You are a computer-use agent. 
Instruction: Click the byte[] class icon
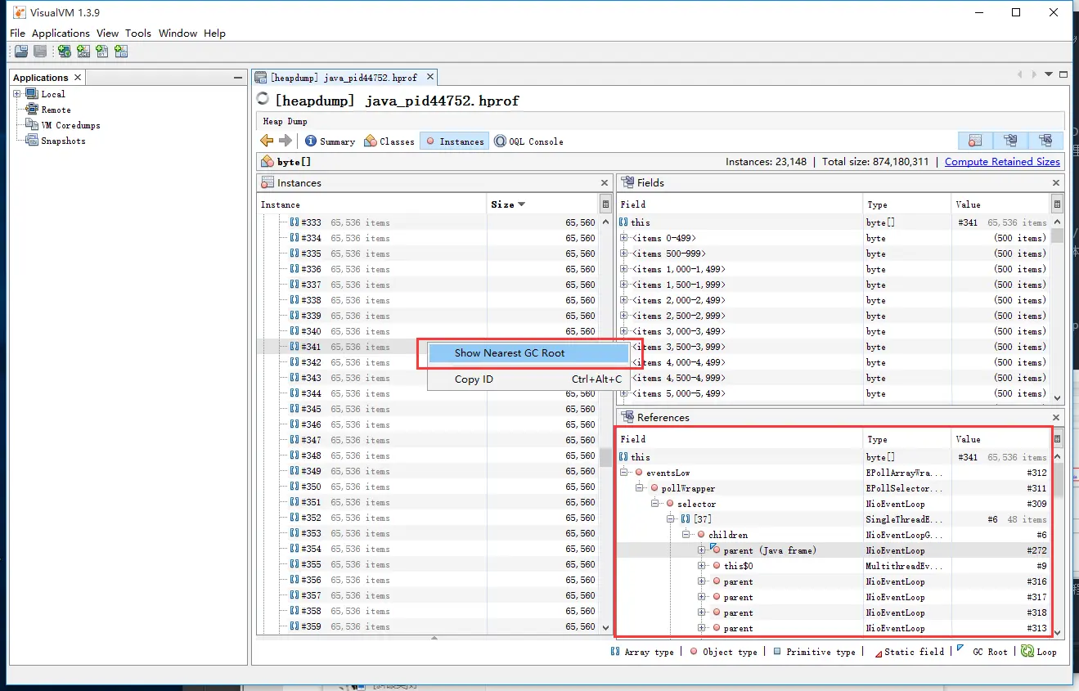point(268,162)
